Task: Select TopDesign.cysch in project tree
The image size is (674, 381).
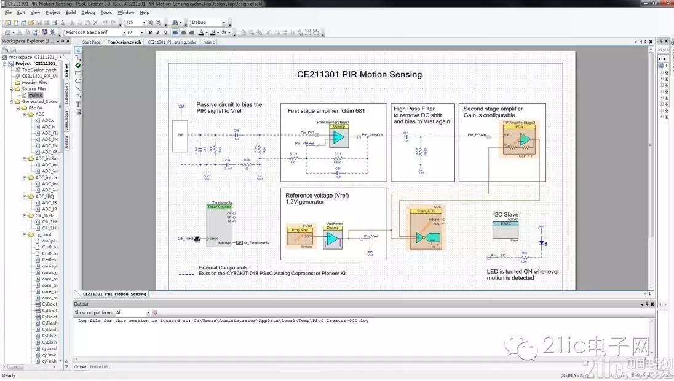Action: pyautogui.click(x=39, y=70)
